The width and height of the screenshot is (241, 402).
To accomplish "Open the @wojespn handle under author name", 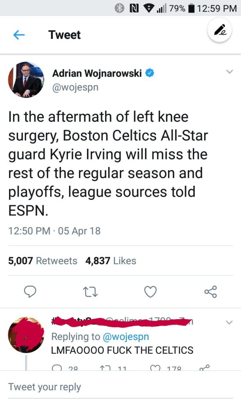I will click(75, 87).
